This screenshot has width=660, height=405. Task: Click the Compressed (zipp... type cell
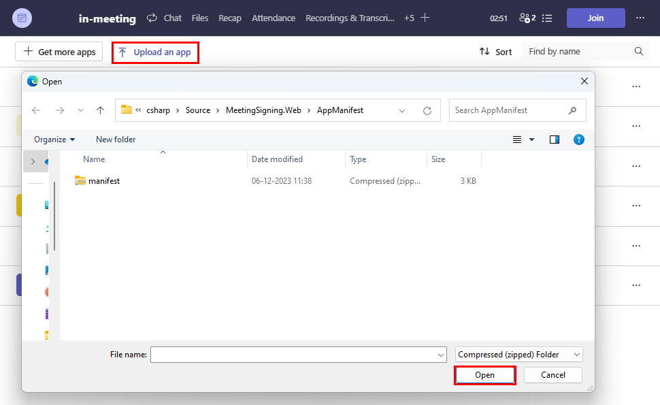pyautogui.click(x=384, y=181)
